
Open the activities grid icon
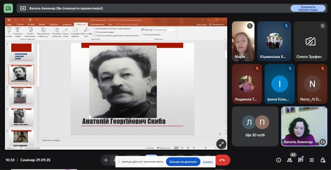pos(311,160)
